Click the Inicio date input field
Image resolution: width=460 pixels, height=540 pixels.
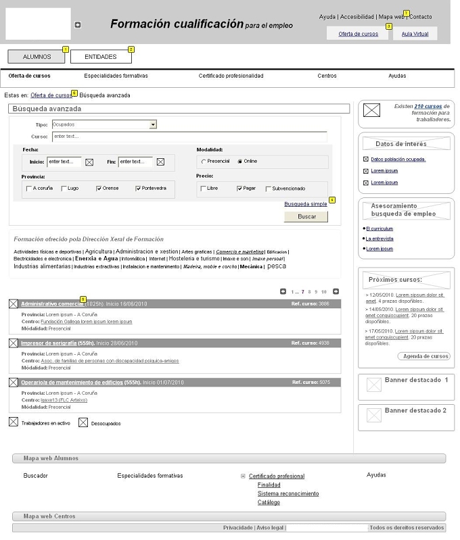tap(64, 162)
